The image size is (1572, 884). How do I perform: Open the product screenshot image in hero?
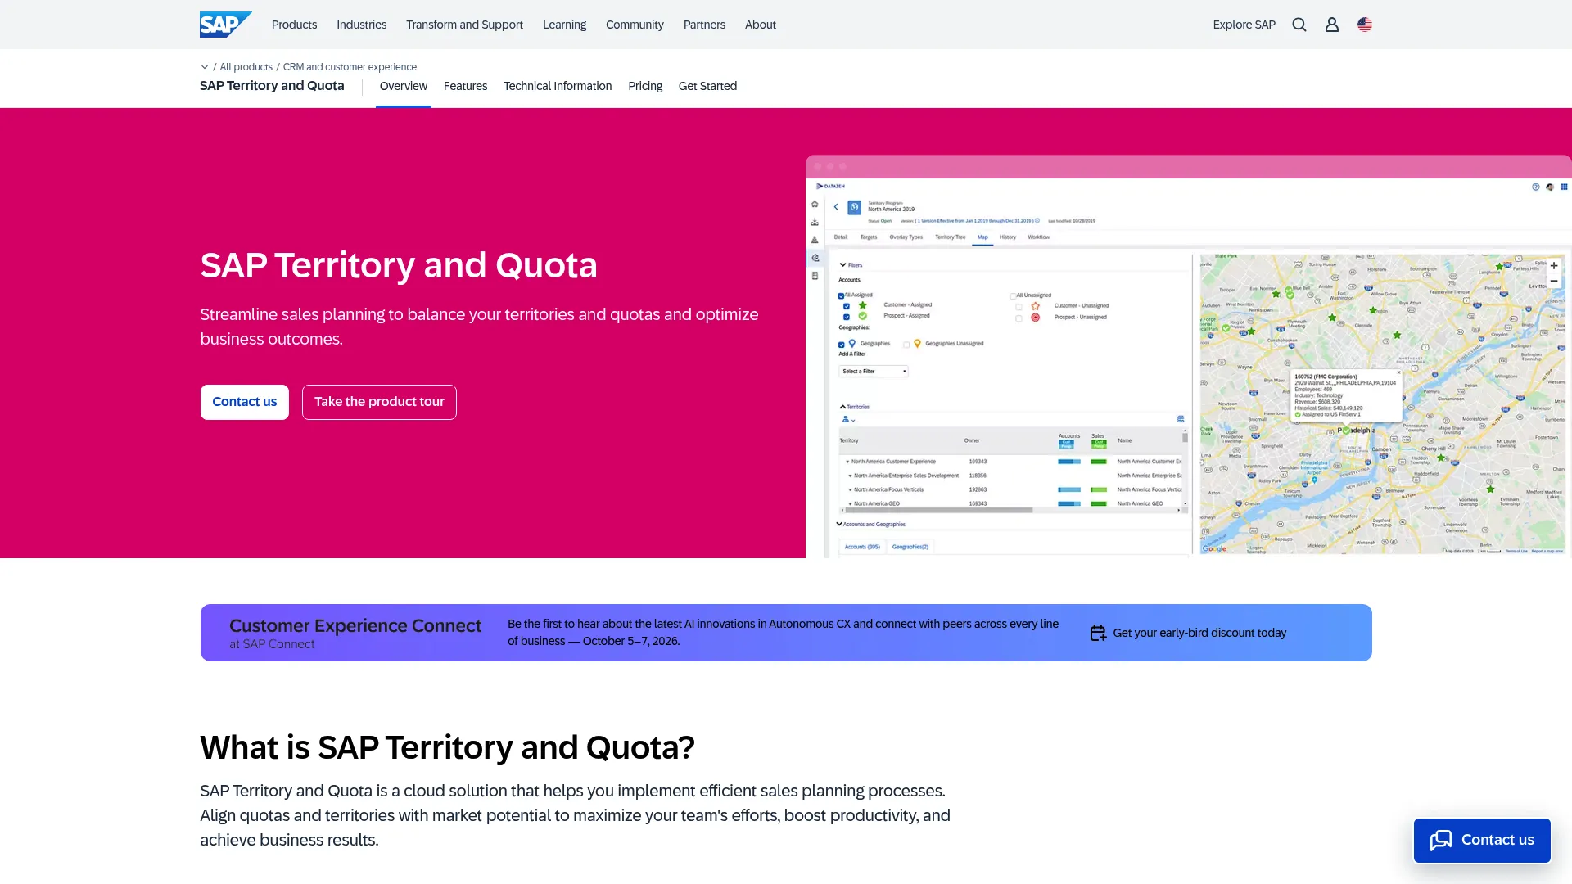point(1188,357)
